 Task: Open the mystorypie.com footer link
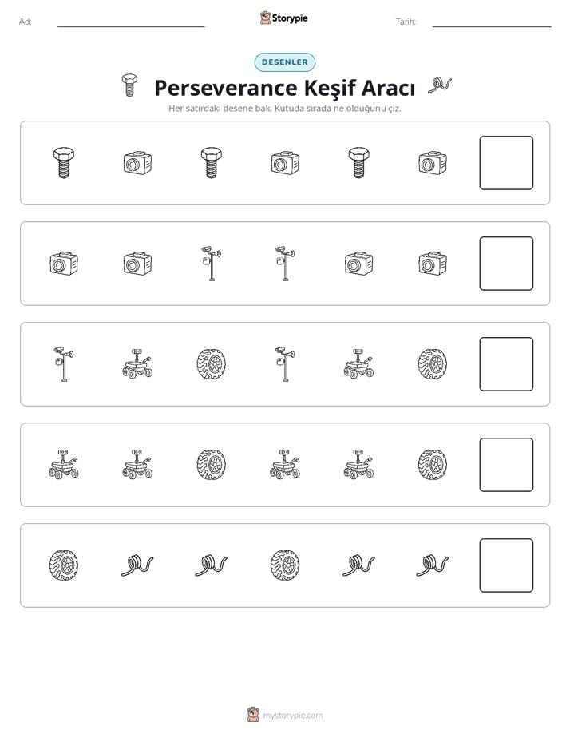[292, 716]
